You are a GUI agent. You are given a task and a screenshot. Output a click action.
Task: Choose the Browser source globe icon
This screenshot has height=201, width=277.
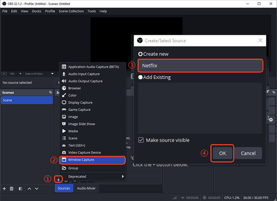(x=64, y=88)
